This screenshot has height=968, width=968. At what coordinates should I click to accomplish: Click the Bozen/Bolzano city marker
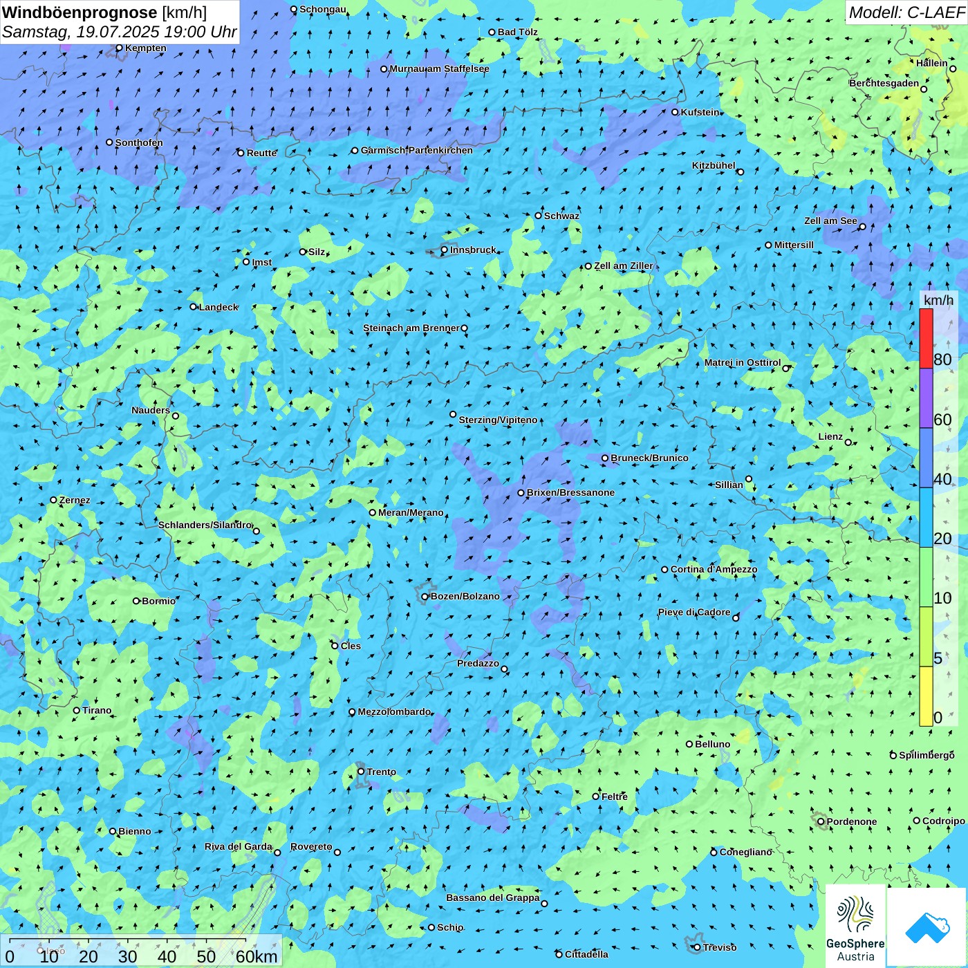click(x=425, y=596)
